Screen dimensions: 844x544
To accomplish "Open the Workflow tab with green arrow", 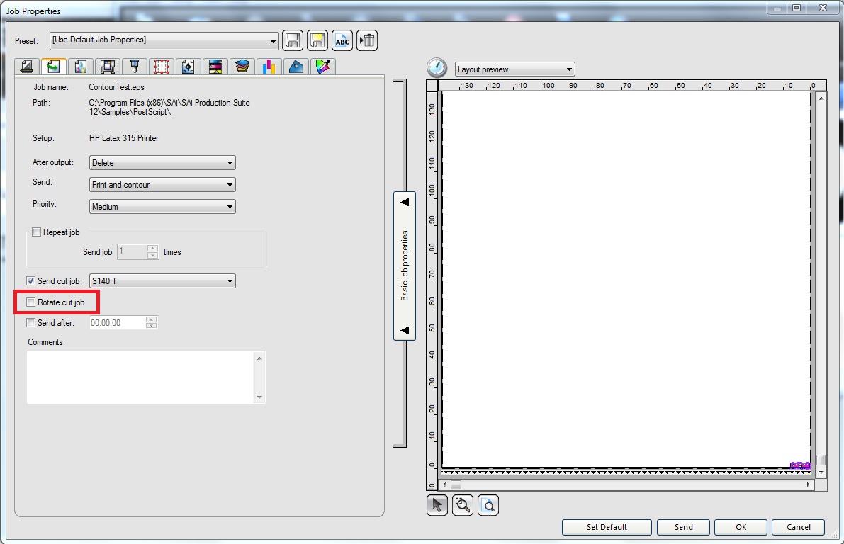I will [54, 66].
